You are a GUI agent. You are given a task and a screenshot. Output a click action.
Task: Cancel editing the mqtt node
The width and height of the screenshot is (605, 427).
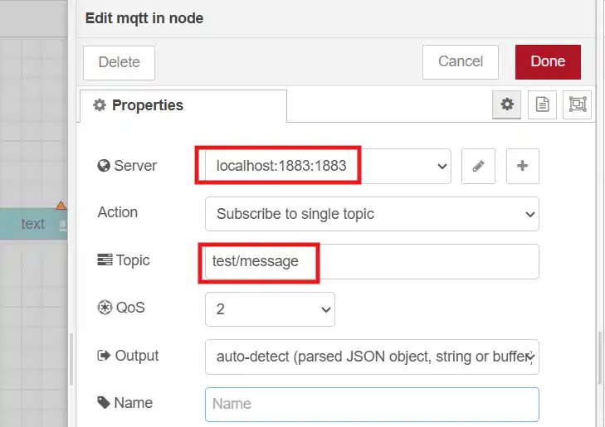click(x=461, y=62)
